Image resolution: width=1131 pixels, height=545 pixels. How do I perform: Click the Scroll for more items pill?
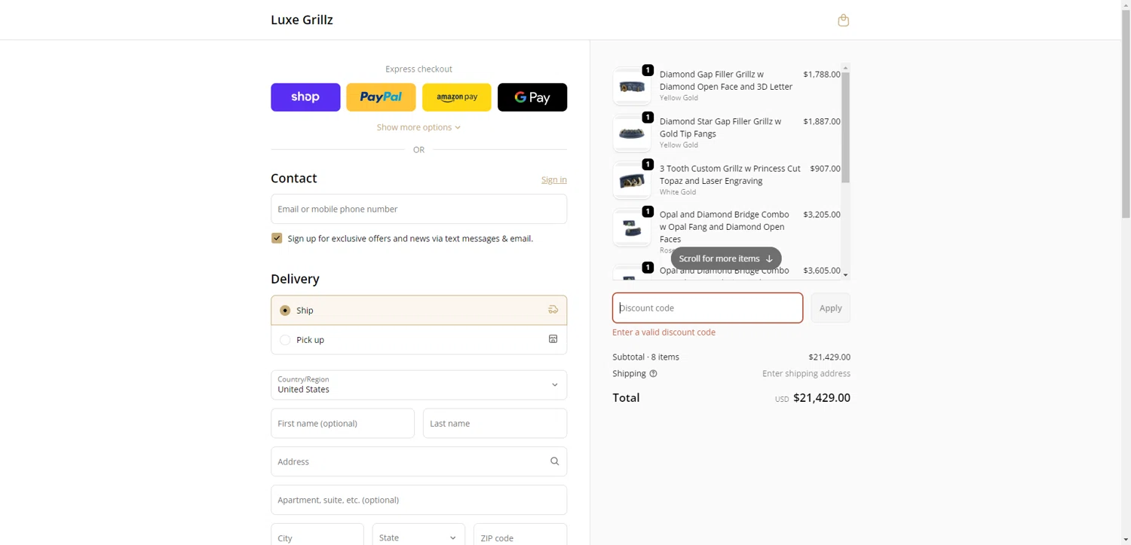click(x=726, y=259)
